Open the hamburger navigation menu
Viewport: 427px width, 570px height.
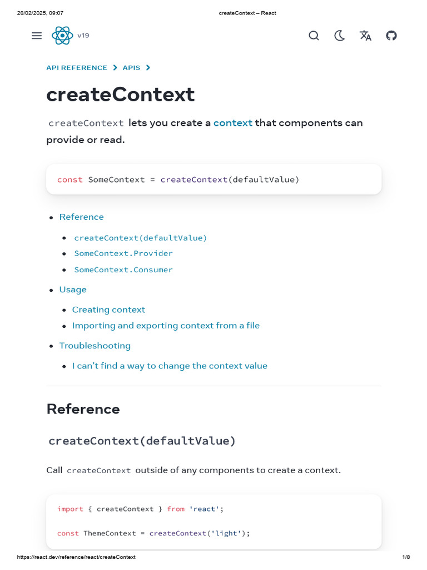pyautogui.click(x=37, y=36)
